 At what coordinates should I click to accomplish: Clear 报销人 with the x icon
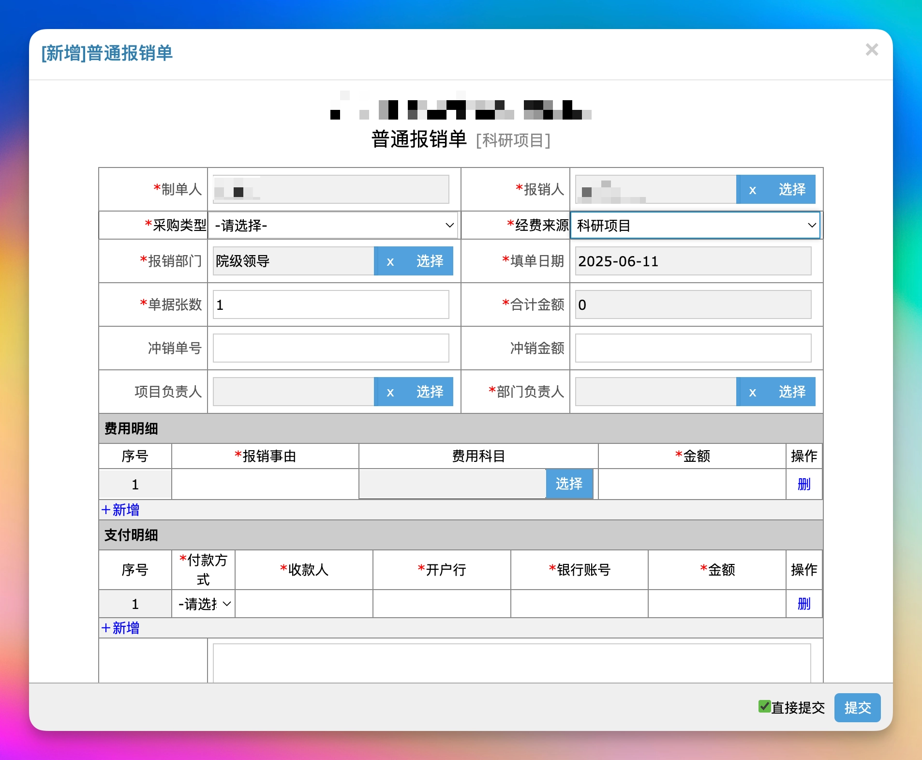click(752, 190)
